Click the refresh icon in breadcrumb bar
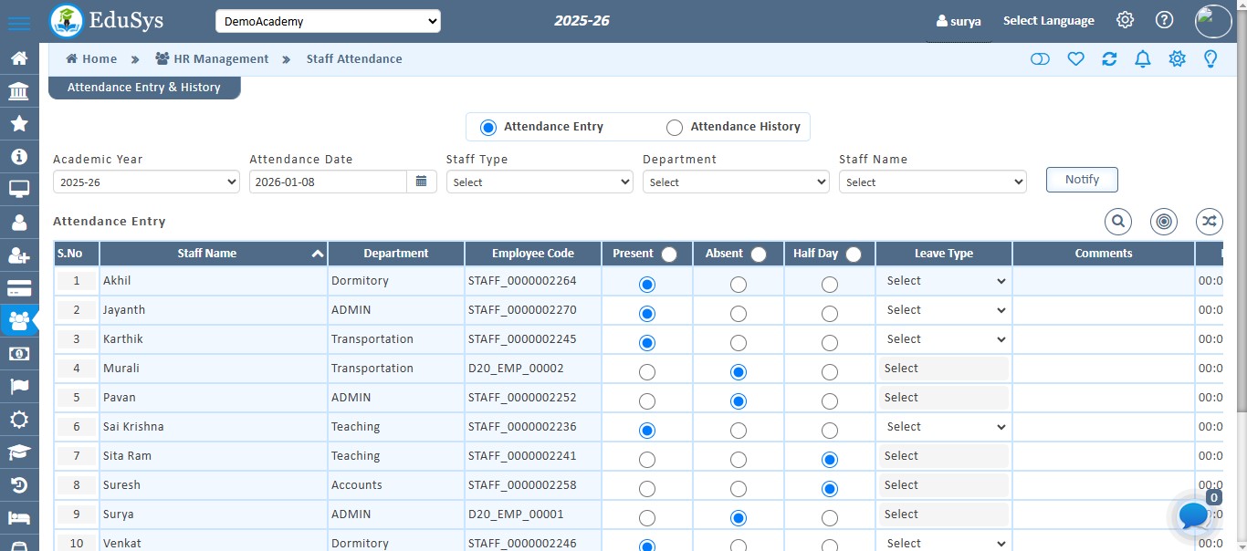The width and height of the screenshot is (1247, 551). (1109, 59)
